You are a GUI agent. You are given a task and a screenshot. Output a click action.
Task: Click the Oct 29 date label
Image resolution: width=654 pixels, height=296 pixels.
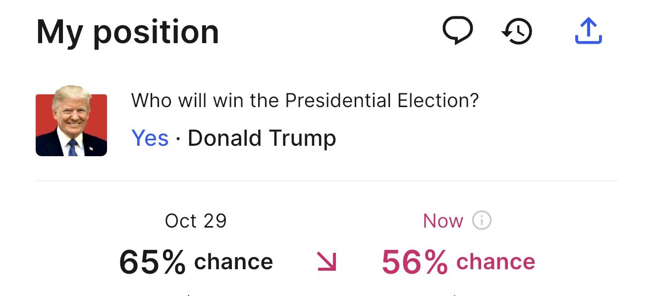196,221
